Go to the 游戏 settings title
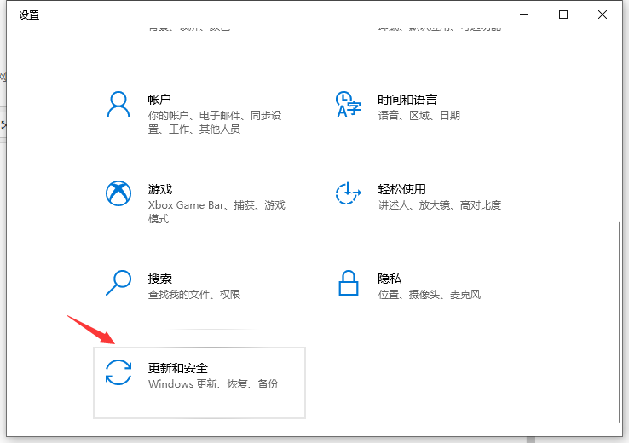This screenshot has width=629, height=443. 159,189
